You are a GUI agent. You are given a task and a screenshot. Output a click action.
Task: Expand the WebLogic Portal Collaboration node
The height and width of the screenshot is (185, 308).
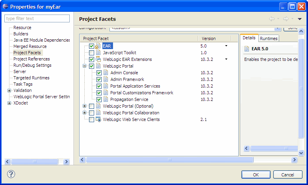tap(84, 112)
